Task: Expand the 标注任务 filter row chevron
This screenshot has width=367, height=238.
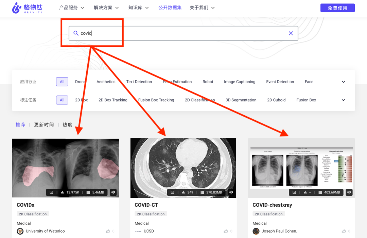Action: coord(343,100)
